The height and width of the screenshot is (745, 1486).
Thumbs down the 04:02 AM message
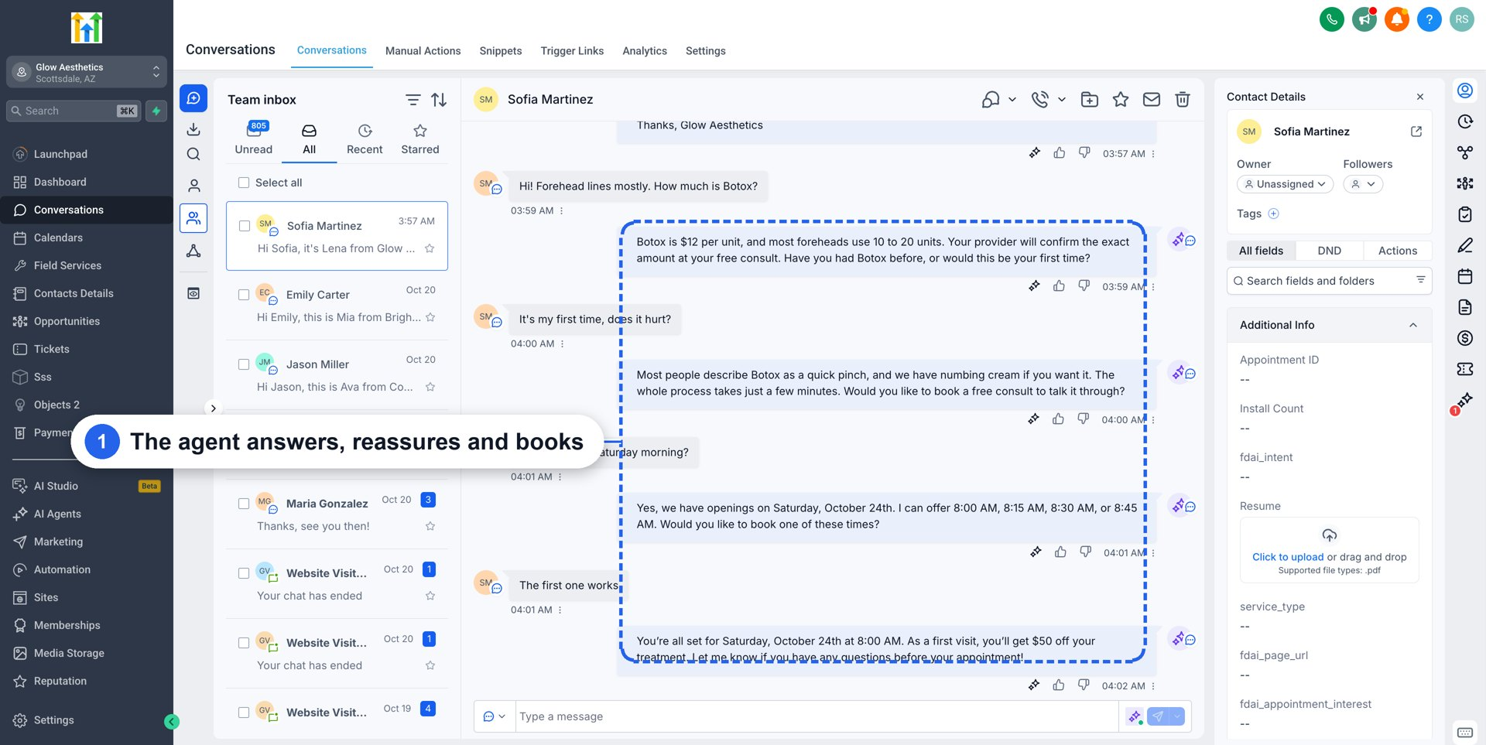pyautogui.click(x=1084, y=685)
